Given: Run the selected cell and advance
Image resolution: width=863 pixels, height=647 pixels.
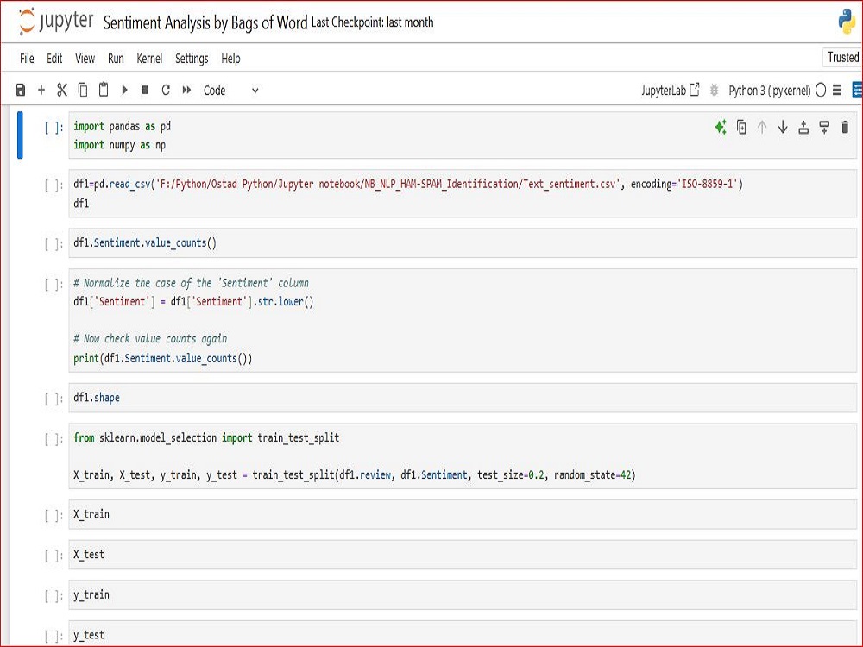Looking at the screenshot, I should click(125, 90).
